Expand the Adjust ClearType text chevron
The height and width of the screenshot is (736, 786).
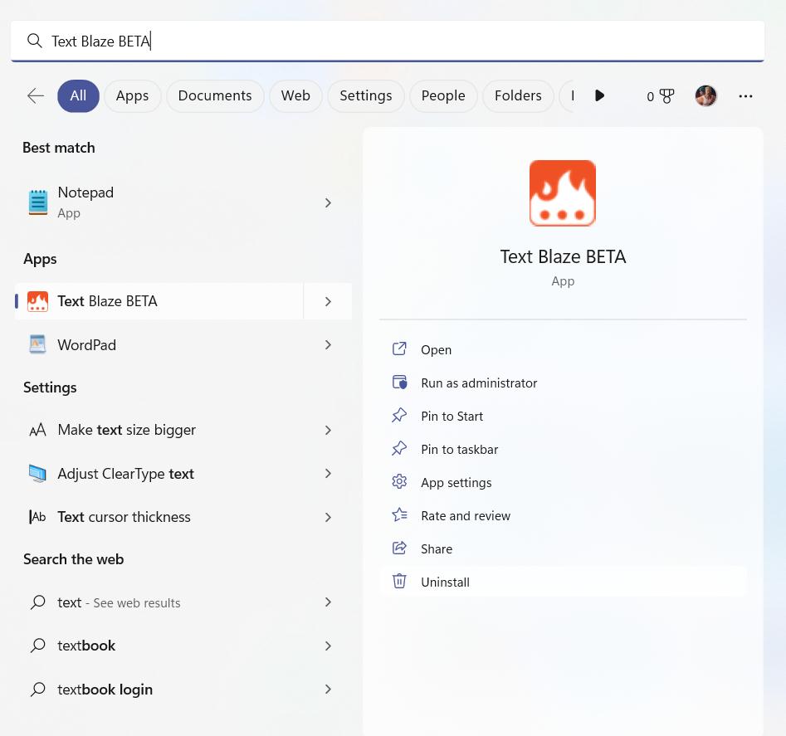(x=328, y=474)
